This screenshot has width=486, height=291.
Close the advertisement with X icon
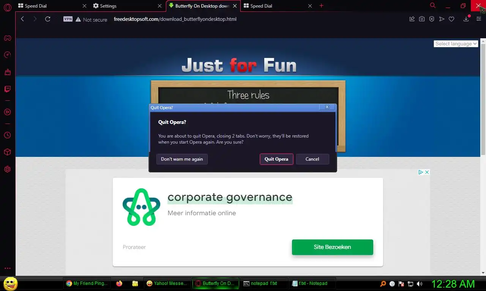tap(427, 172)
